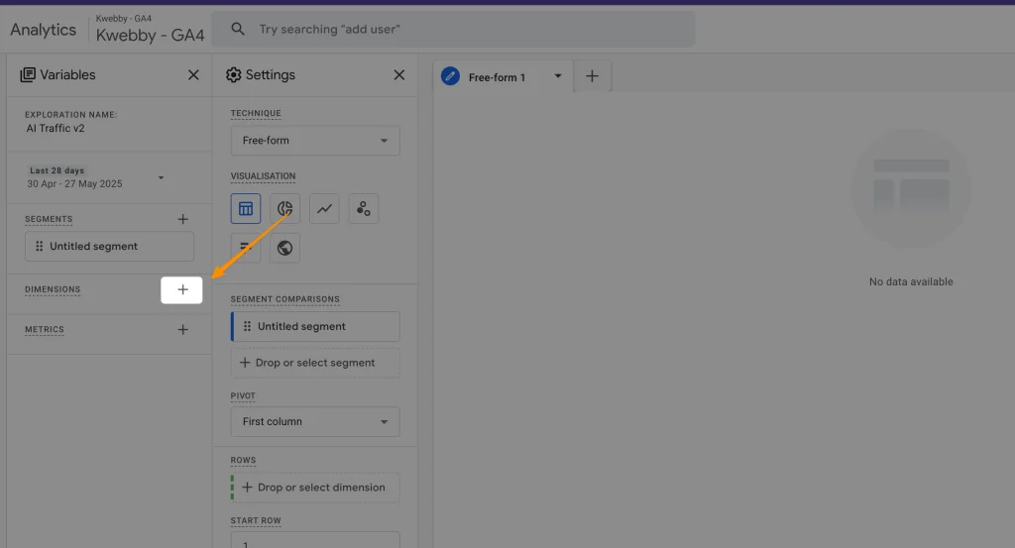Click the search magnifier icon
1015x548 pixels.
(238, 29)
